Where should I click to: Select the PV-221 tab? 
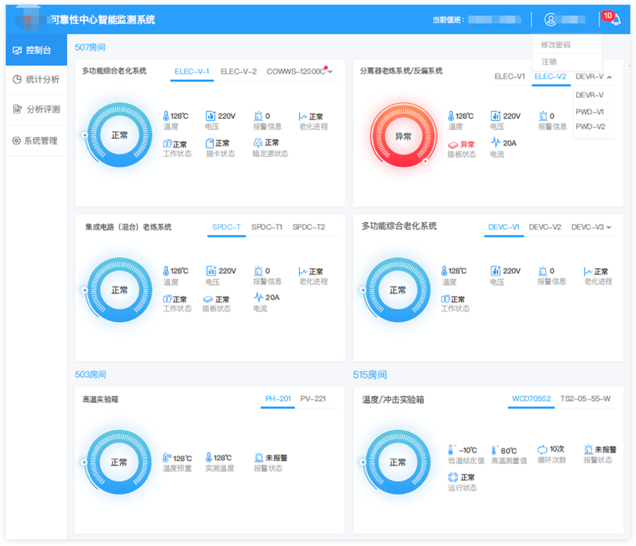[x=313, y=399]
